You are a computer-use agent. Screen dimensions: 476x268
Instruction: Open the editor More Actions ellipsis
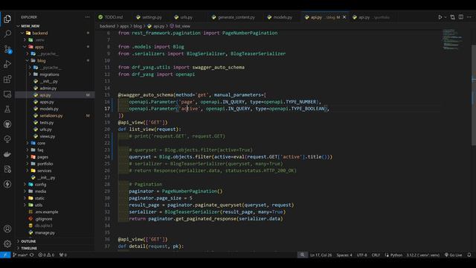pyautogui.click(x=469, y=17)
